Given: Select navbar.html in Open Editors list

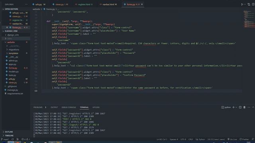Looking at the screenshot, I should click(x=18, y=24).
